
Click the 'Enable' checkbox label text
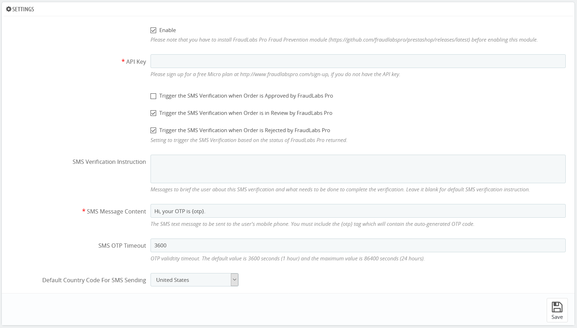167,30
